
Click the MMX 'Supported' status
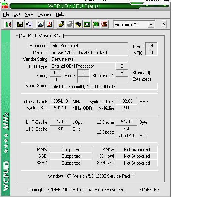point(71,149)
